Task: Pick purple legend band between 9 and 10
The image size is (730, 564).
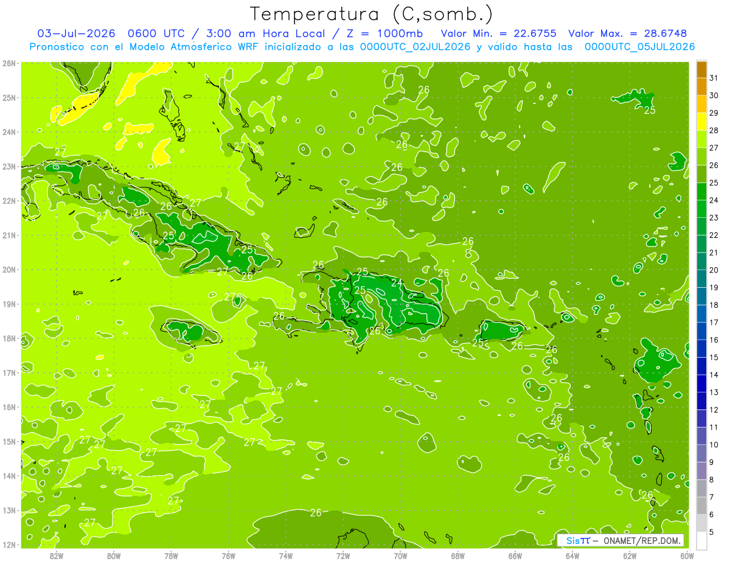Action: pos(701,453)
